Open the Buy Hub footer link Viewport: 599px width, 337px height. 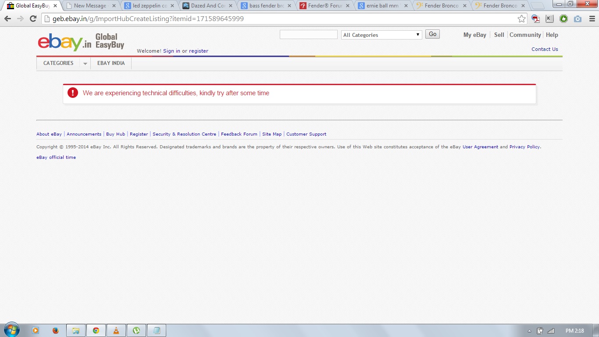116,134
